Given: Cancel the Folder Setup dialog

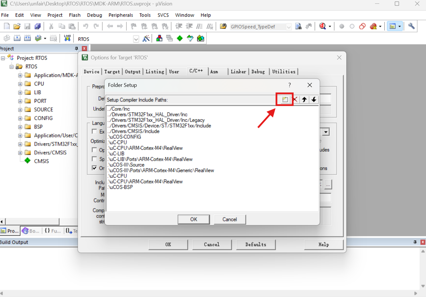Looking at the screenshot, I should 230,219.
